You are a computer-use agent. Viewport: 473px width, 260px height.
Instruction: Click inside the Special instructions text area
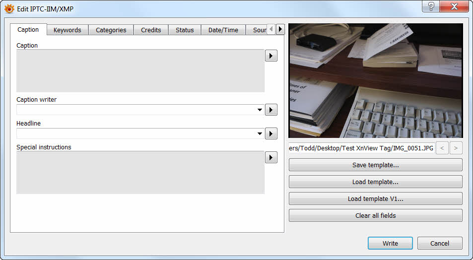point(140,173)
